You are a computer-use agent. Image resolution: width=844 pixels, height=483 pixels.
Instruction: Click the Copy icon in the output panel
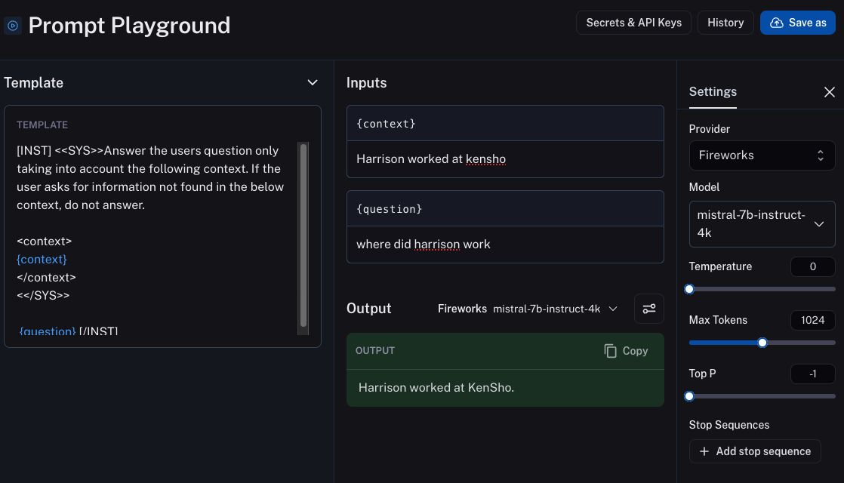click(x=611, y=351)
